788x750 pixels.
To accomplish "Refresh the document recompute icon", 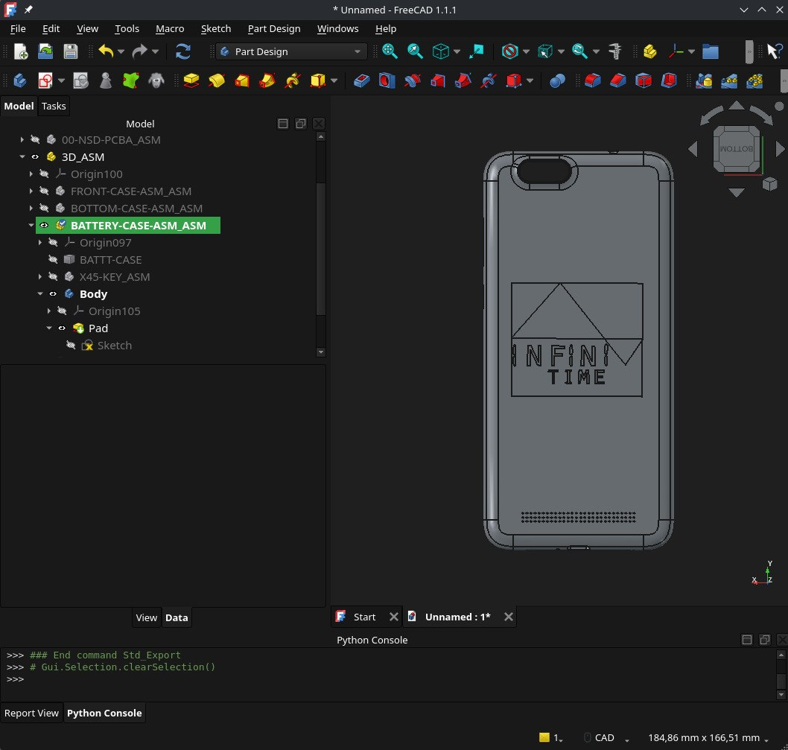I will coord(183,51).
